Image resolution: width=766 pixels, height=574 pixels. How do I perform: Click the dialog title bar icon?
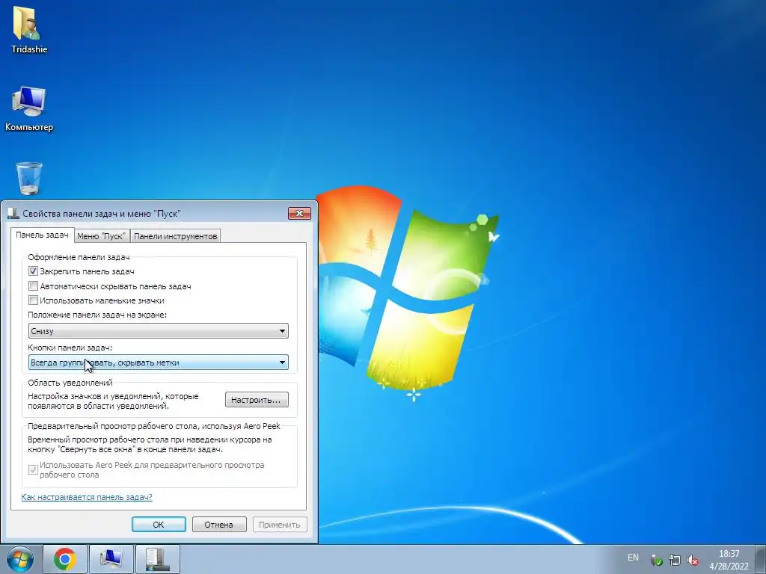[13, 213]
